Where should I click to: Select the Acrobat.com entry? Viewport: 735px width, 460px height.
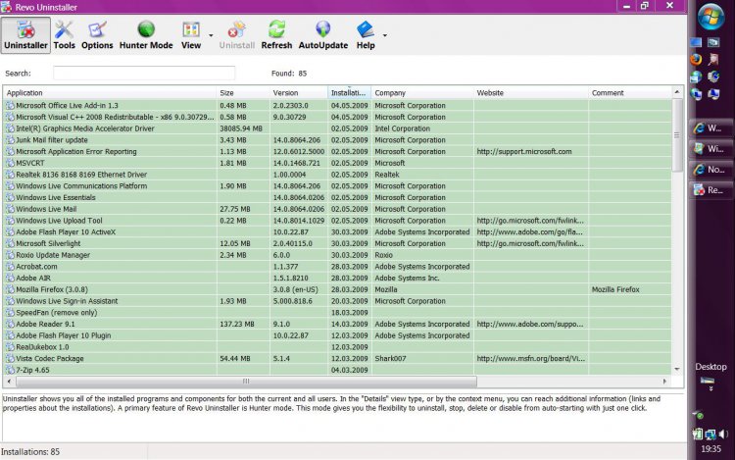[36, 267]
